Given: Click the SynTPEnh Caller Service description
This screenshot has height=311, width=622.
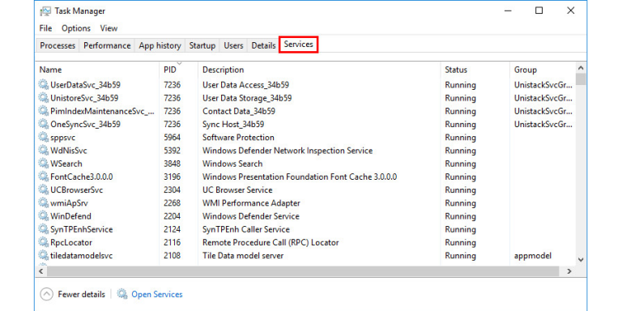Looking at the screenshot, I should coord(246,229).
